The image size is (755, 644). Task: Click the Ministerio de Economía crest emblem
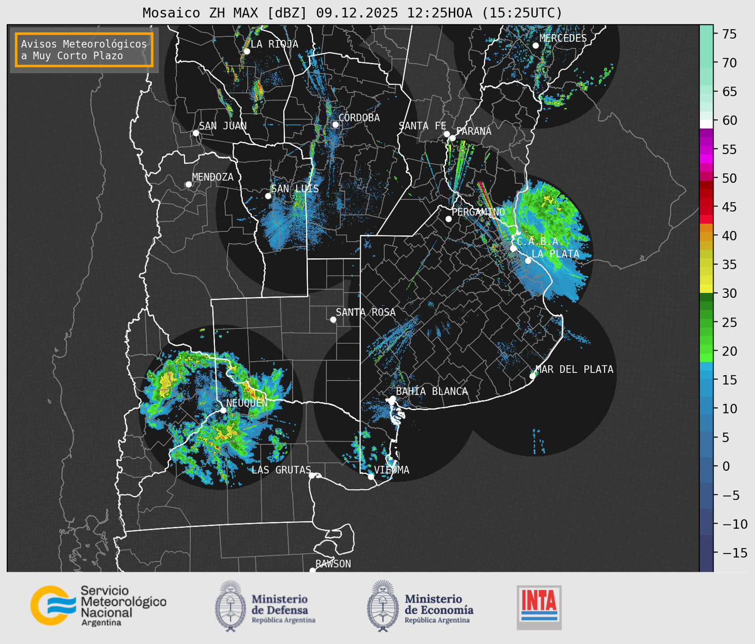pos(383,606)
